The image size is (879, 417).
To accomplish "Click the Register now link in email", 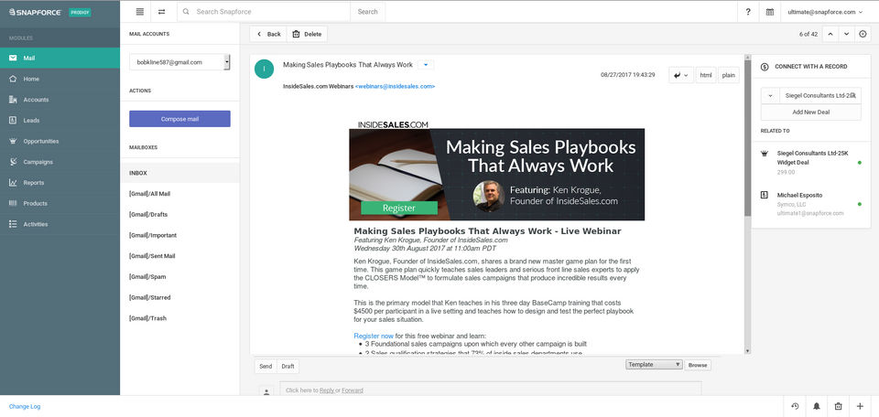I will pos(374,336).
